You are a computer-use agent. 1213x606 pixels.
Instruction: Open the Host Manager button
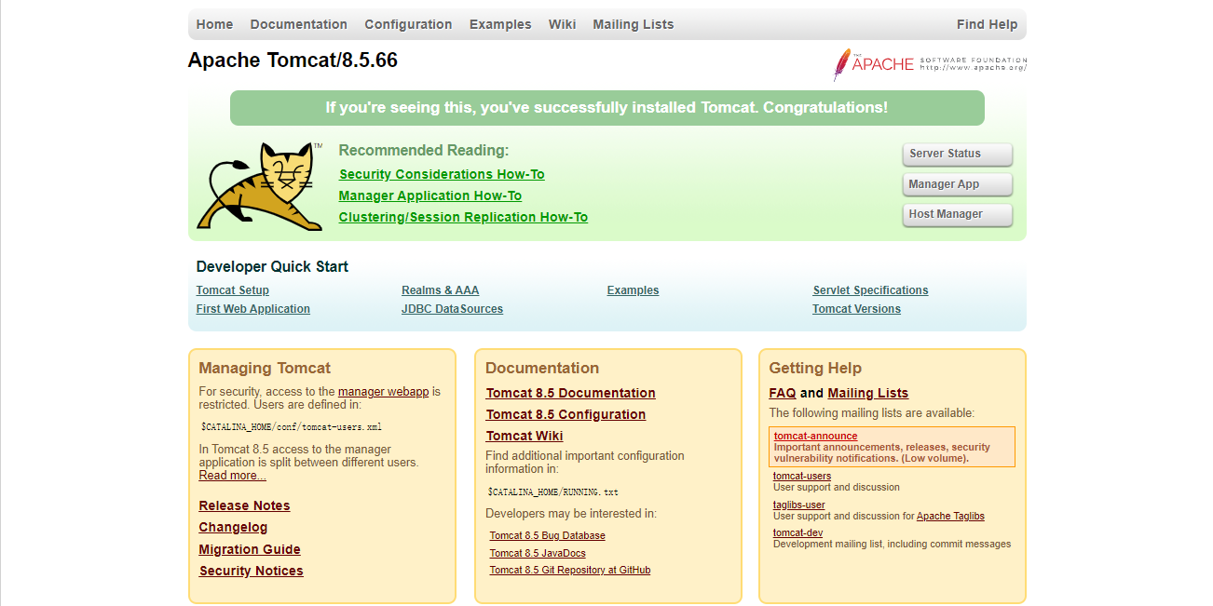(x=957, y=214)
